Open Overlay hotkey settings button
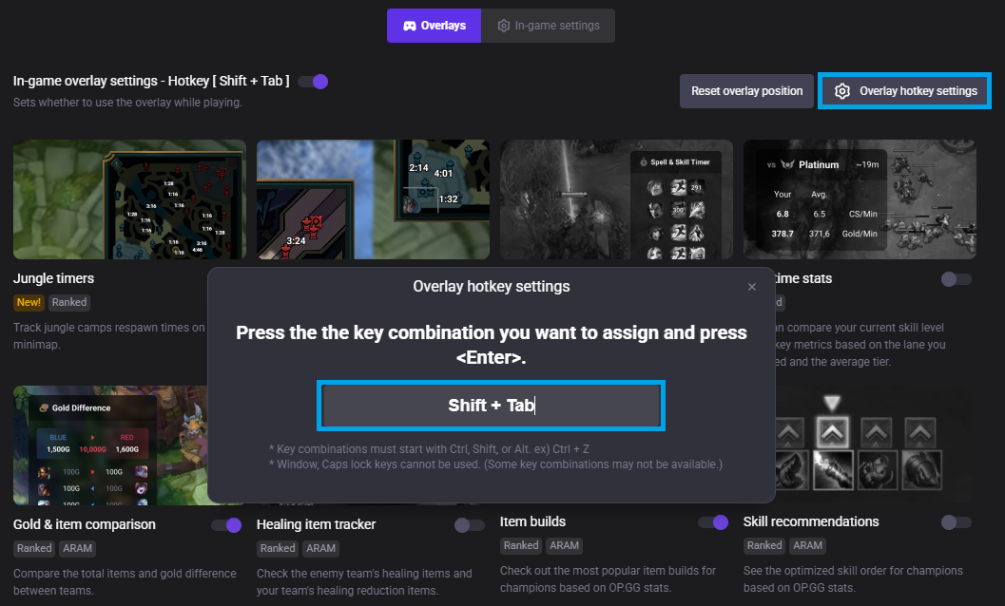1005x606 pixels. pyautogui.click(x=904, y=91)
